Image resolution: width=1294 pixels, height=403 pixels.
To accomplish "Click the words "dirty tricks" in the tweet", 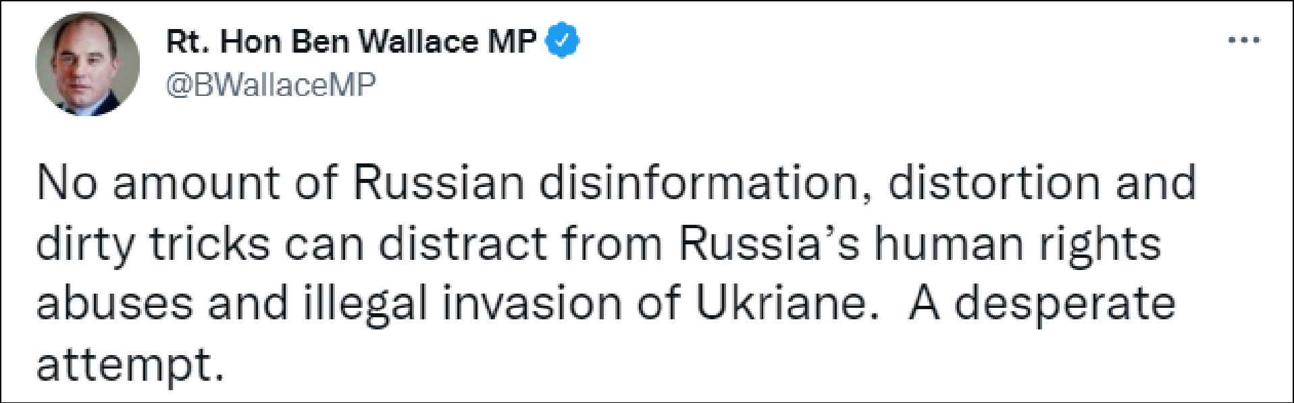I will 153,244.
